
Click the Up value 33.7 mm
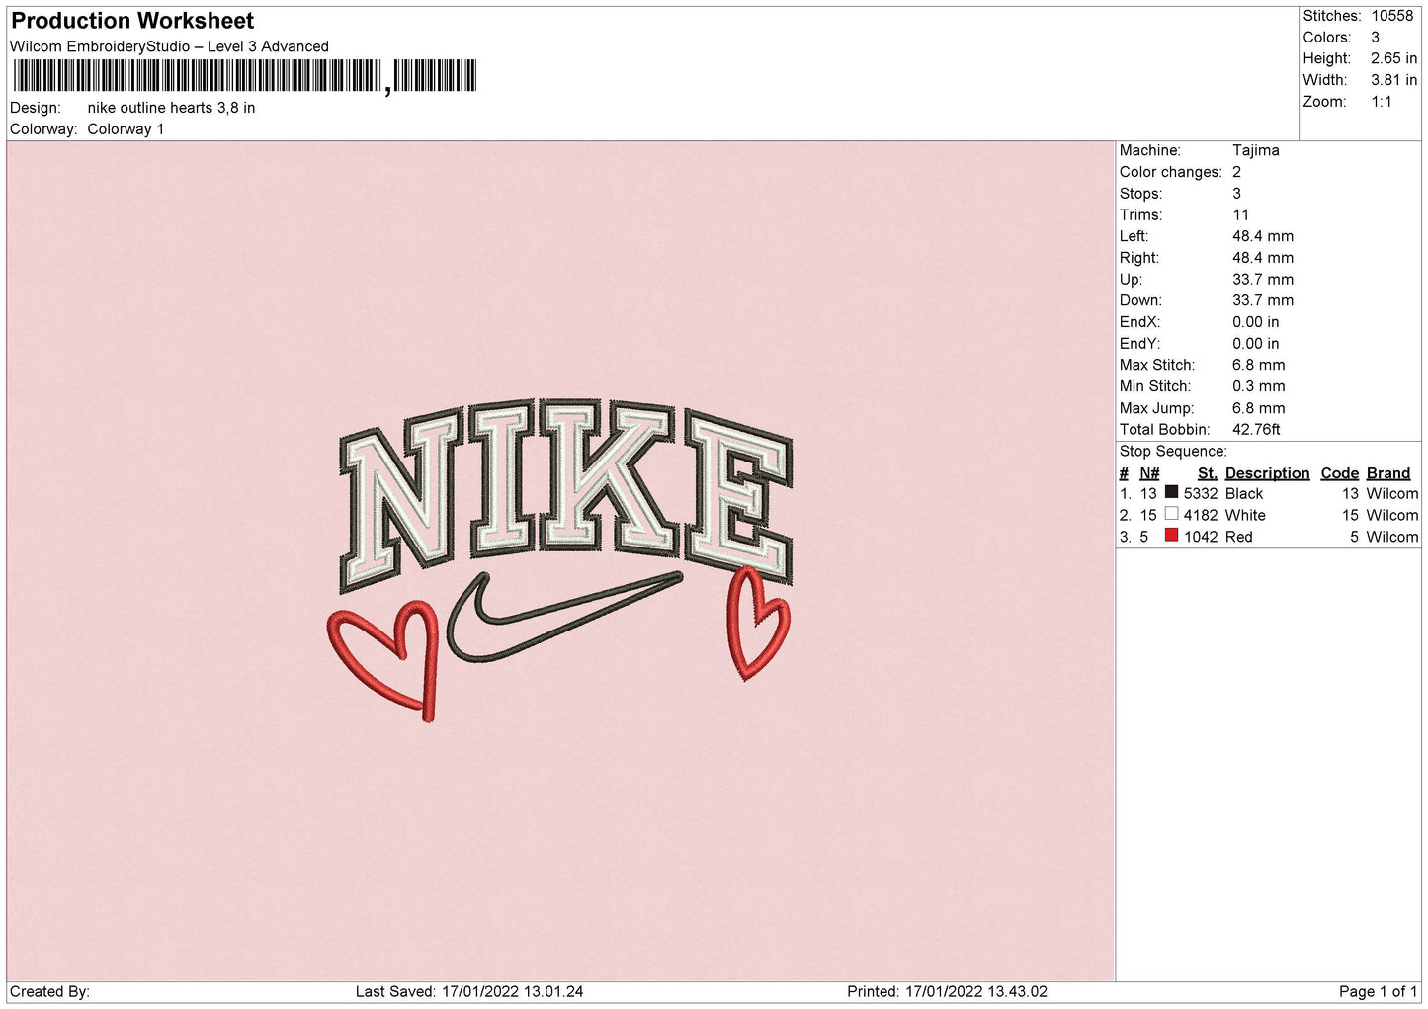click(1262, 280)
